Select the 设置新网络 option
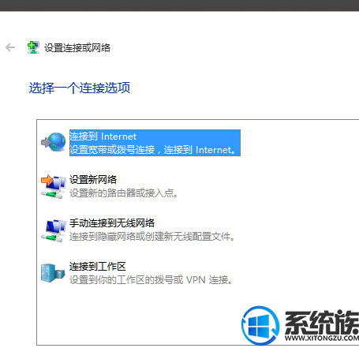Image resolution: width=359 pixels, height=348 pixels. point(93,180)
